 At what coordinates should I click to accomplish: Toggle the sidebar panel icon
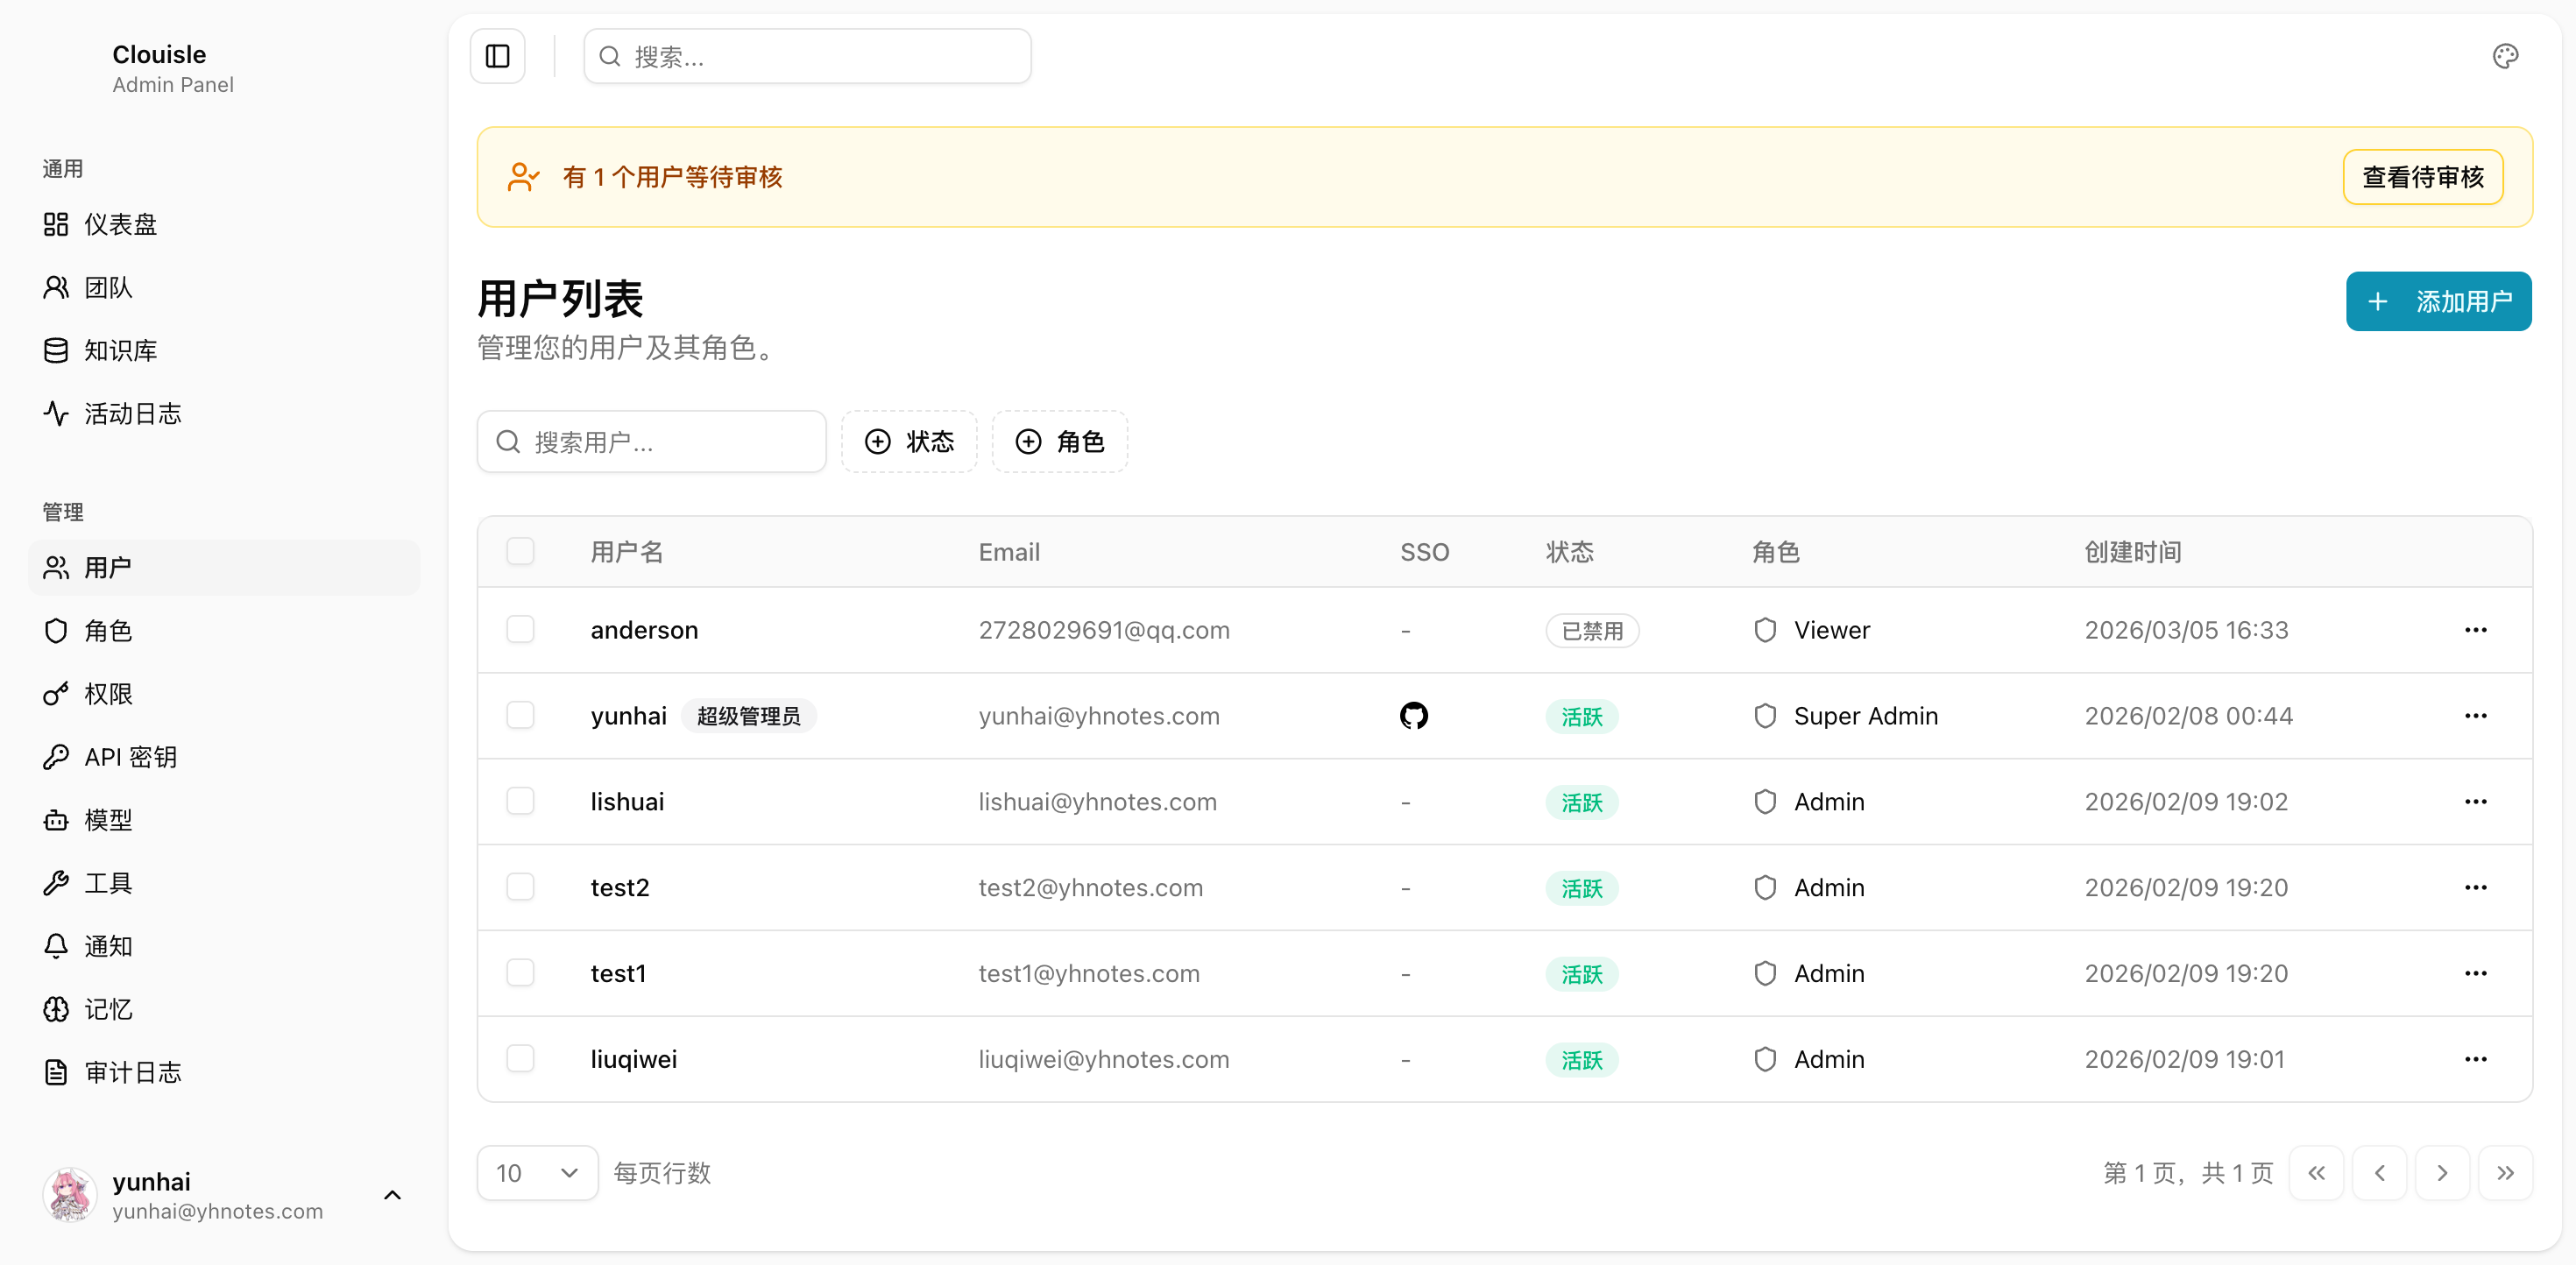point(497,56)
